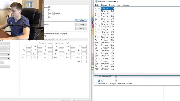Click the custom key code field for Dbm
Screen dimensions: 180x101
tap(73, 54)
